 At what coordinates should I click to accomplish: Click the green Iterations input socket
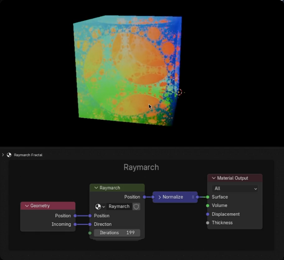point(90,233)
